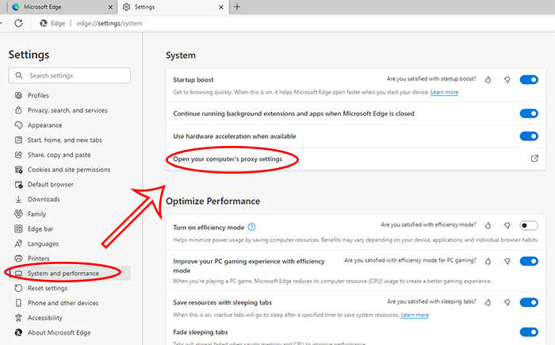Toggle Use hardware acceleration switch
The height and width of the screenshot is (345, 555).
529,136
